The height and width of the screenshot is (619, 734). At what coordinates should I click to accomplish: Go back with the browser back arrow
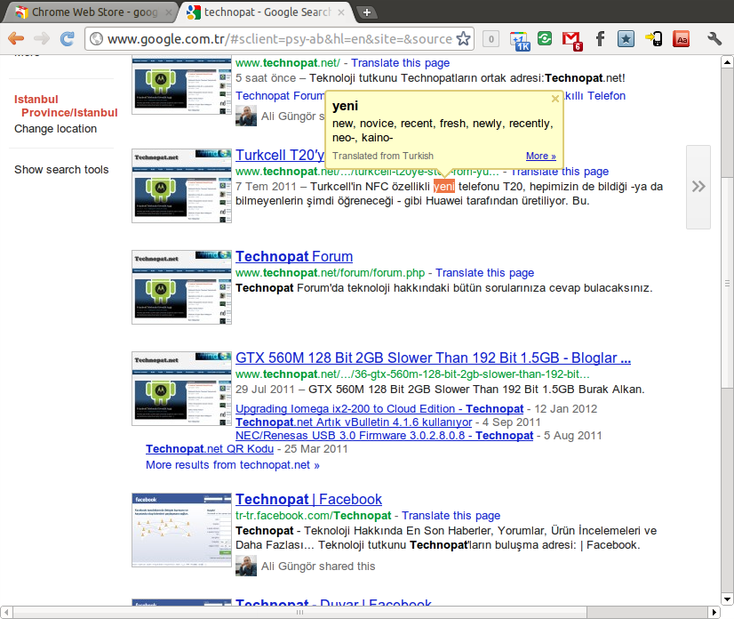pyautogui.click(x=16, y=38)
